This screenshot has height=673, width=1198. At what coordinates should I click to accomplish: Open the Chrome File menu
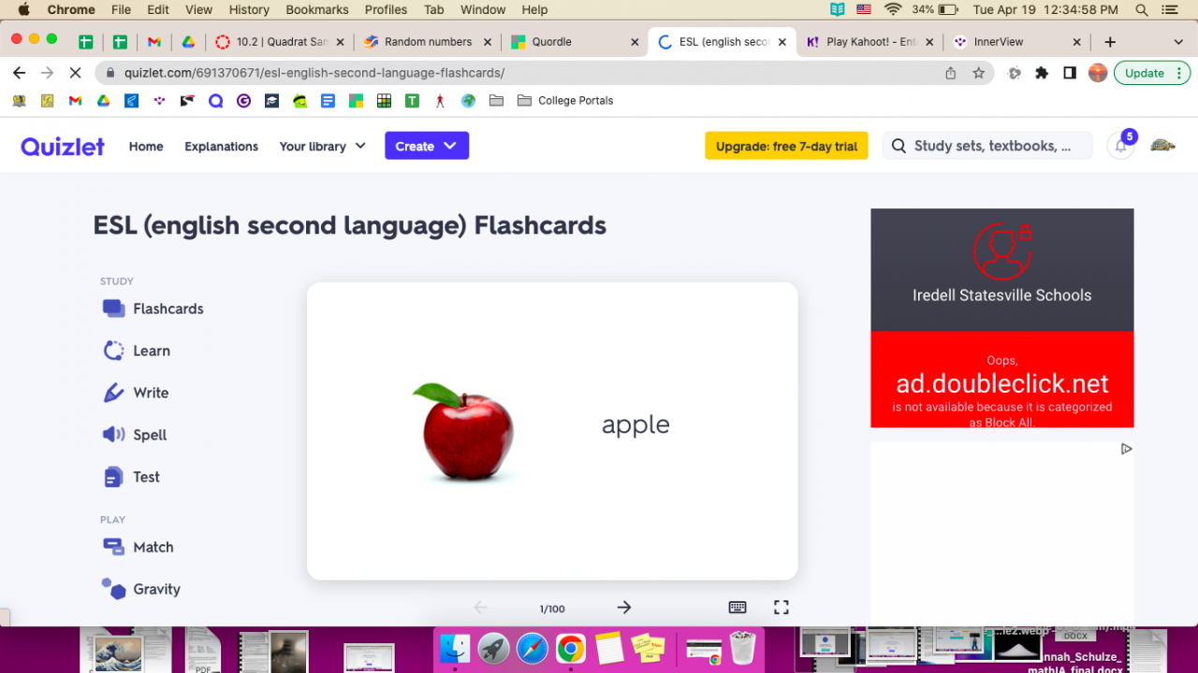pos(121,10)
